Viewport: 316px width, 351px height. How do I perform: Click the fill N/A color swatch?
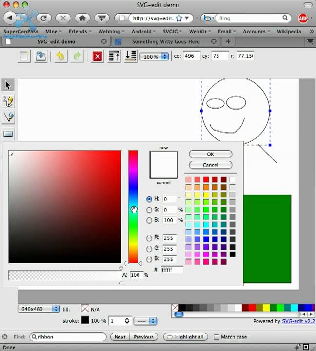[x=85, y=309]
